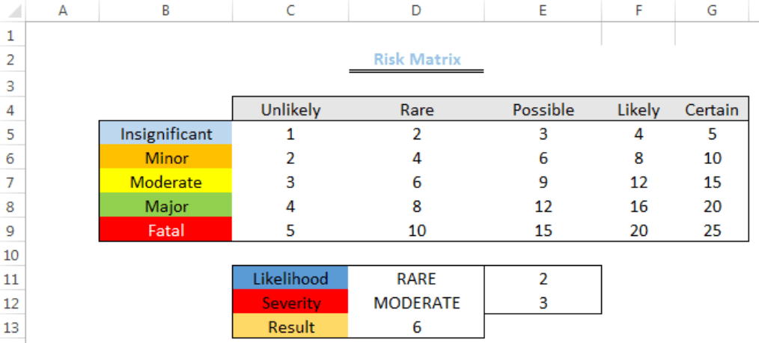Click the Risk Matrix title cell
Image resolution: width=759 pixels, height=343 pixels.
coord(417,59)
